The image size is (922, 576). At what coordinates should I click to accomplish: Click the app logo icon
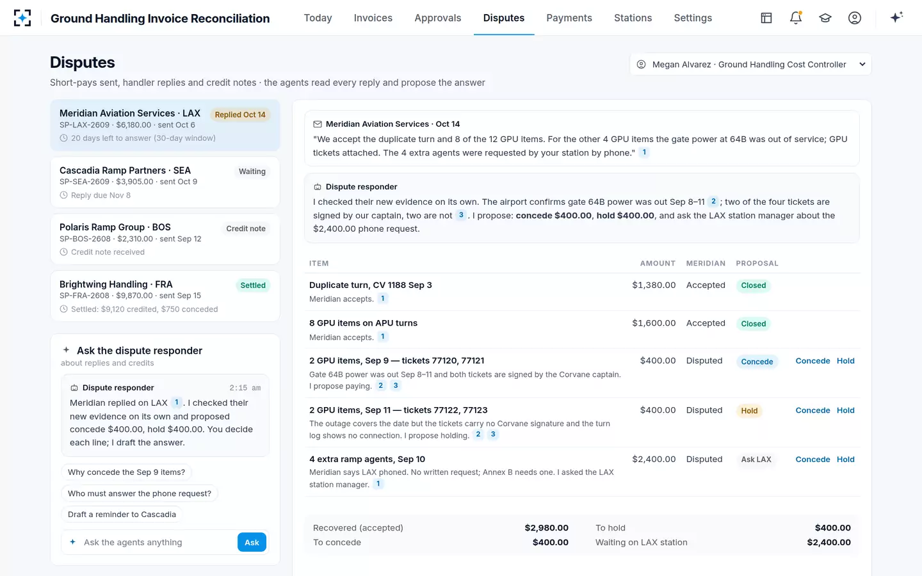(22, 18)
